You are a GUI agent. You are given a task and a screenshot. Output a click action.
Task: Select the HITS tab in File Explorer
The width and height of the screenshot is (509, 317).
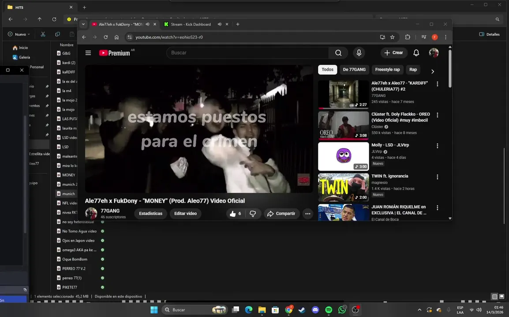click(41, 7)
